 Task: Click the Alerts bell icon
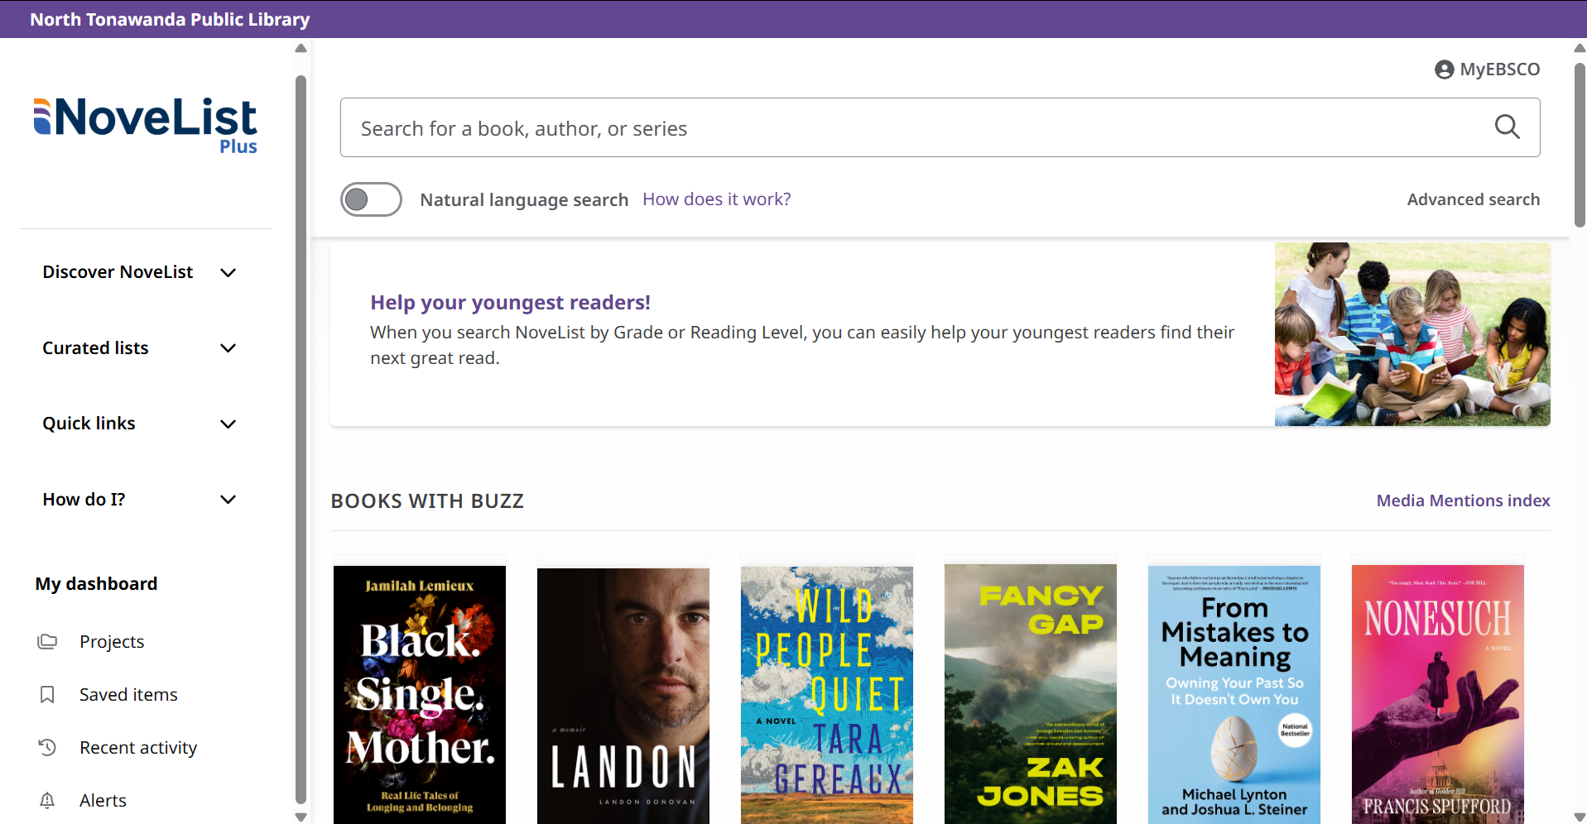coord(47,800)
